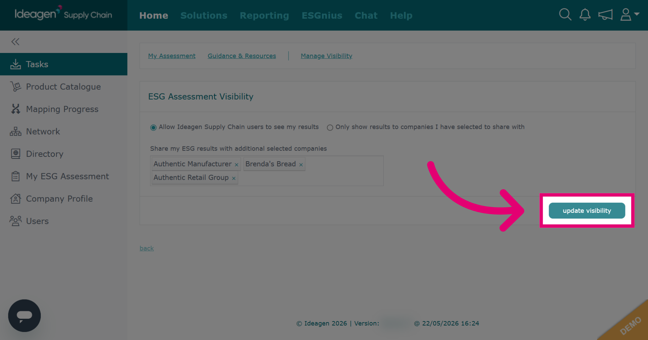Click the Brenda's Bread company tag text
This screenshot has width=648, height=340.
coord(271,164)
